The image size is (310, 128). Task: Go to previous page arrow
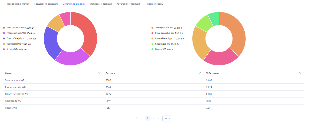142,118
